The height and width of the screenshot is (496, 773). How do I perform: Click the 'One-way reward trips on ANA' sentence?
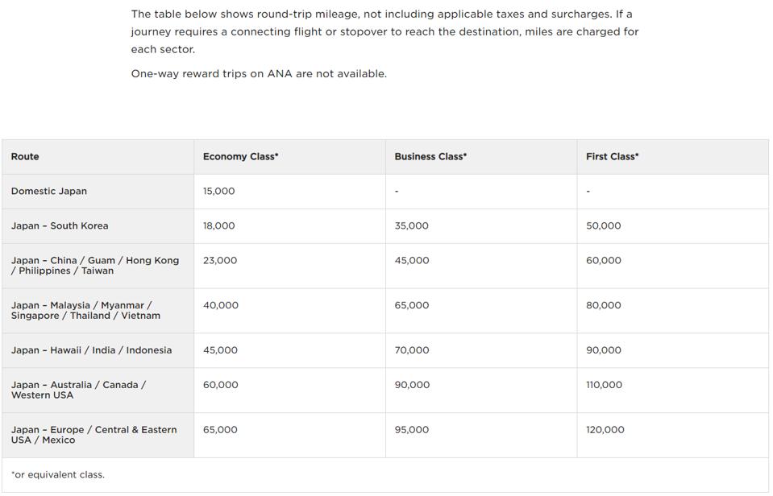(x=259, y=73)
